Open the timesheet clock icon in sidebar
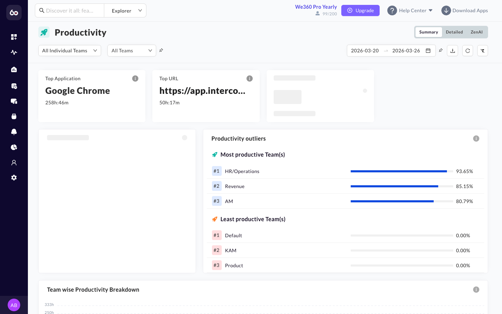Screen dimensions: 502x314 [14, 86]
